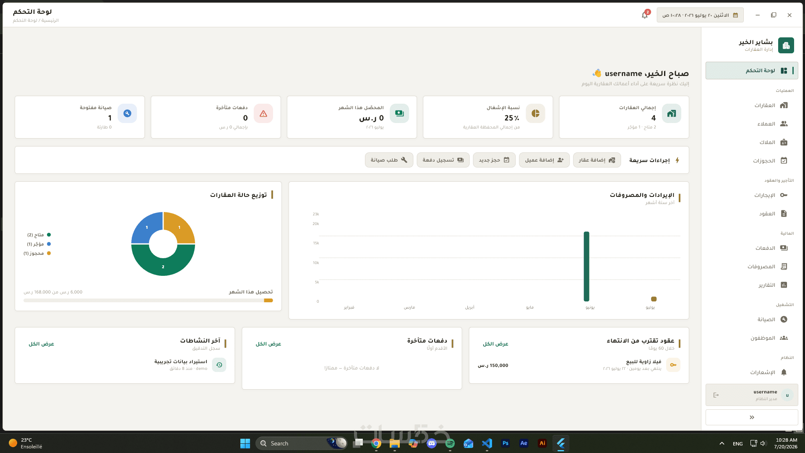Viewport: 805px width, 453px height.
Task: Click the تسجيل دفعة quick action button
Action: coord(443,160)
